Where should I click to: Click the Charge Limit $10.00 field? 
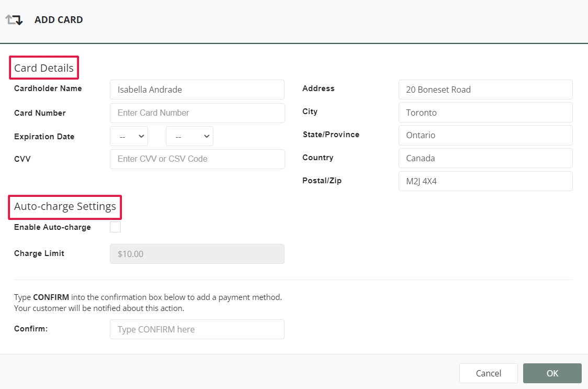click(197, 254)
